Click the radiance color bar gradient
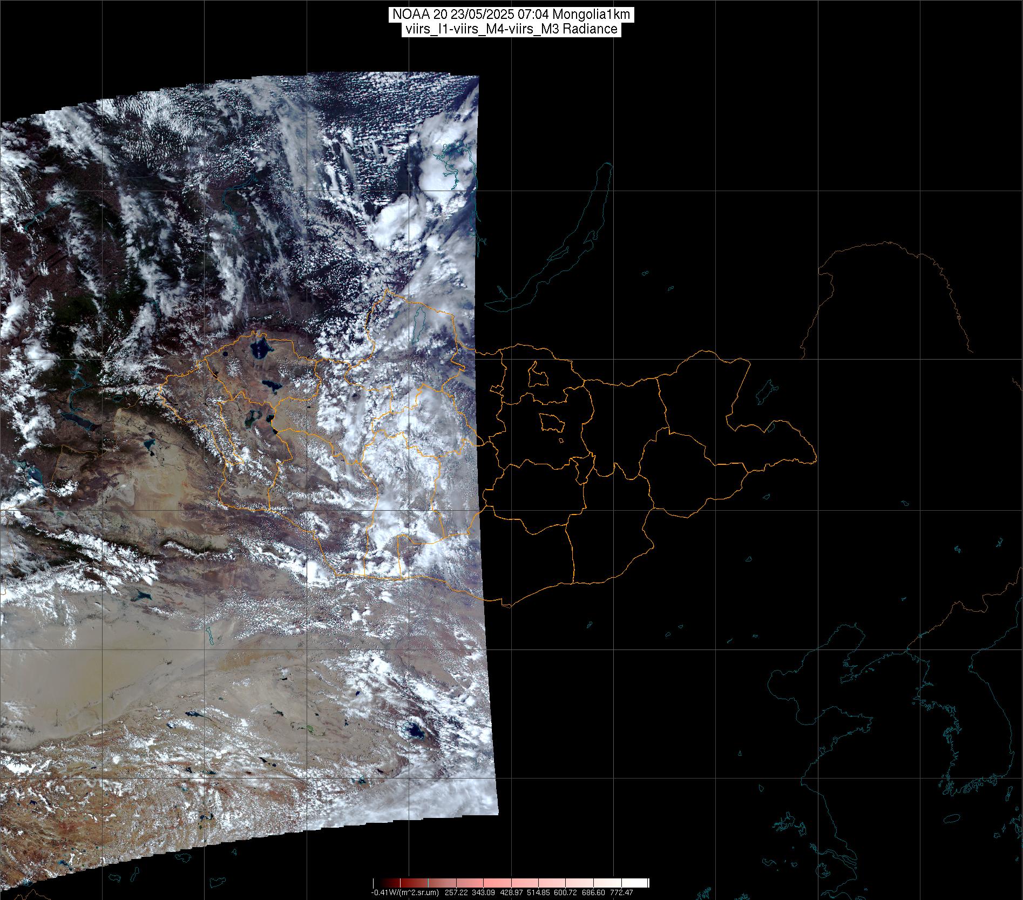 511,883
